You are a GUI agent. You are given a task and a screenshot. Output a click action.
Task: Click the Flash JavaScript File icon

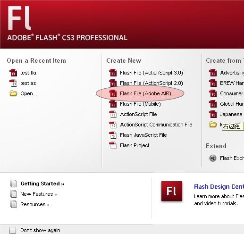click(113, 135)
